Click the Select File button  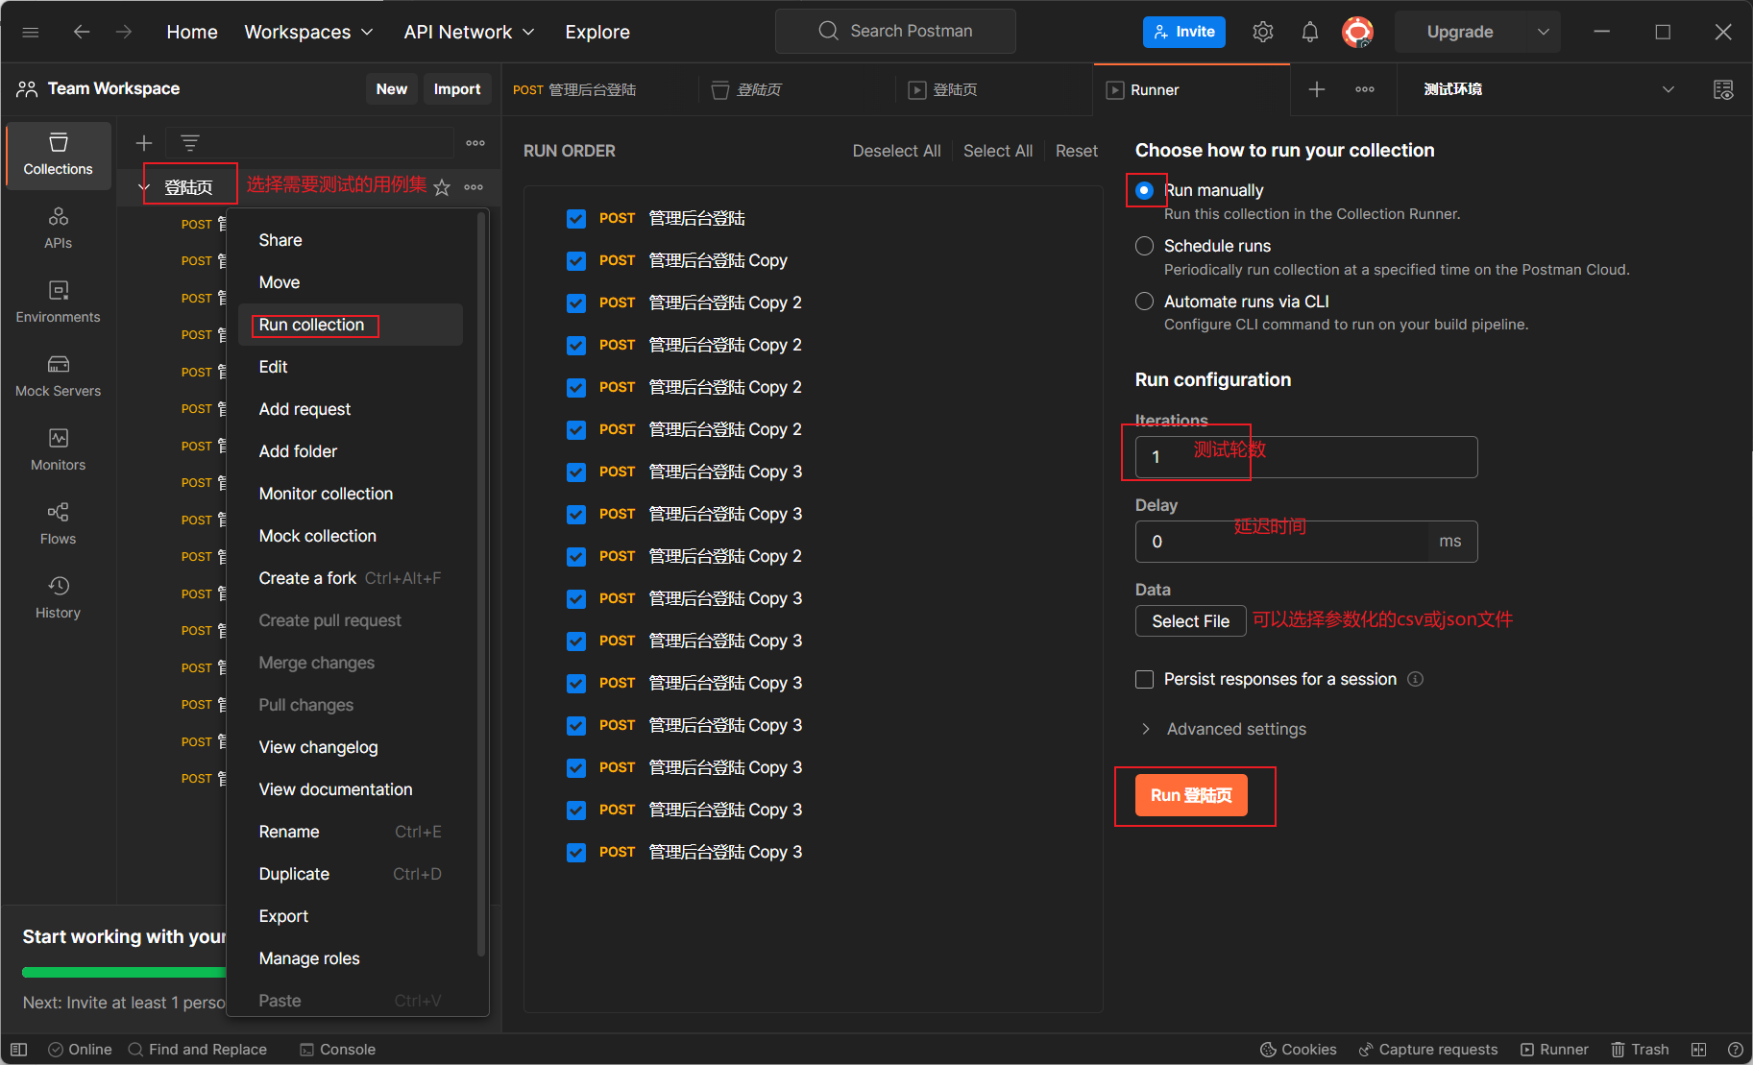[1190, 621]
